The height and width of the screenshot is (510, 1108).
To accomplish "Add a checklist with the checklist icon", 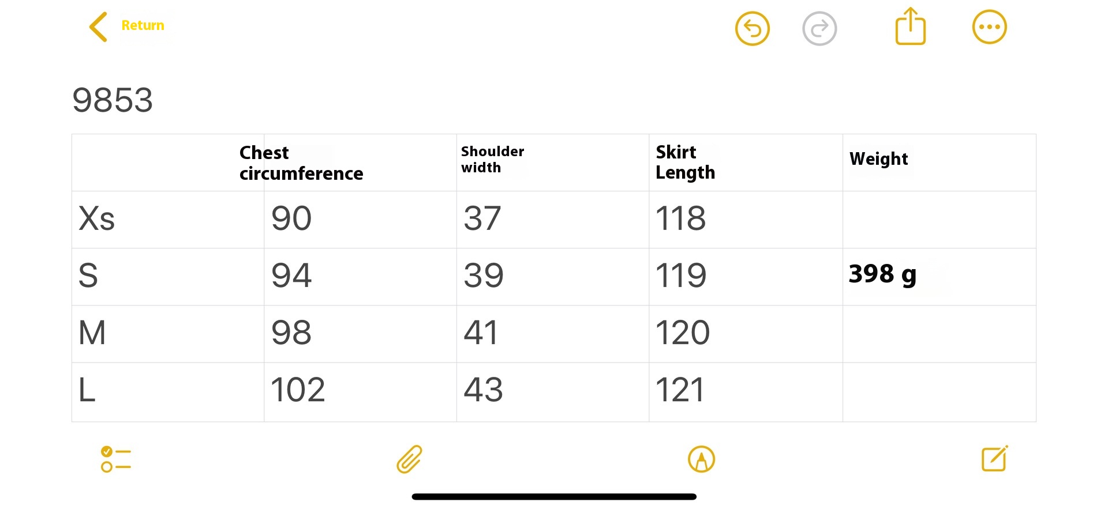I will tap(115, 459).
